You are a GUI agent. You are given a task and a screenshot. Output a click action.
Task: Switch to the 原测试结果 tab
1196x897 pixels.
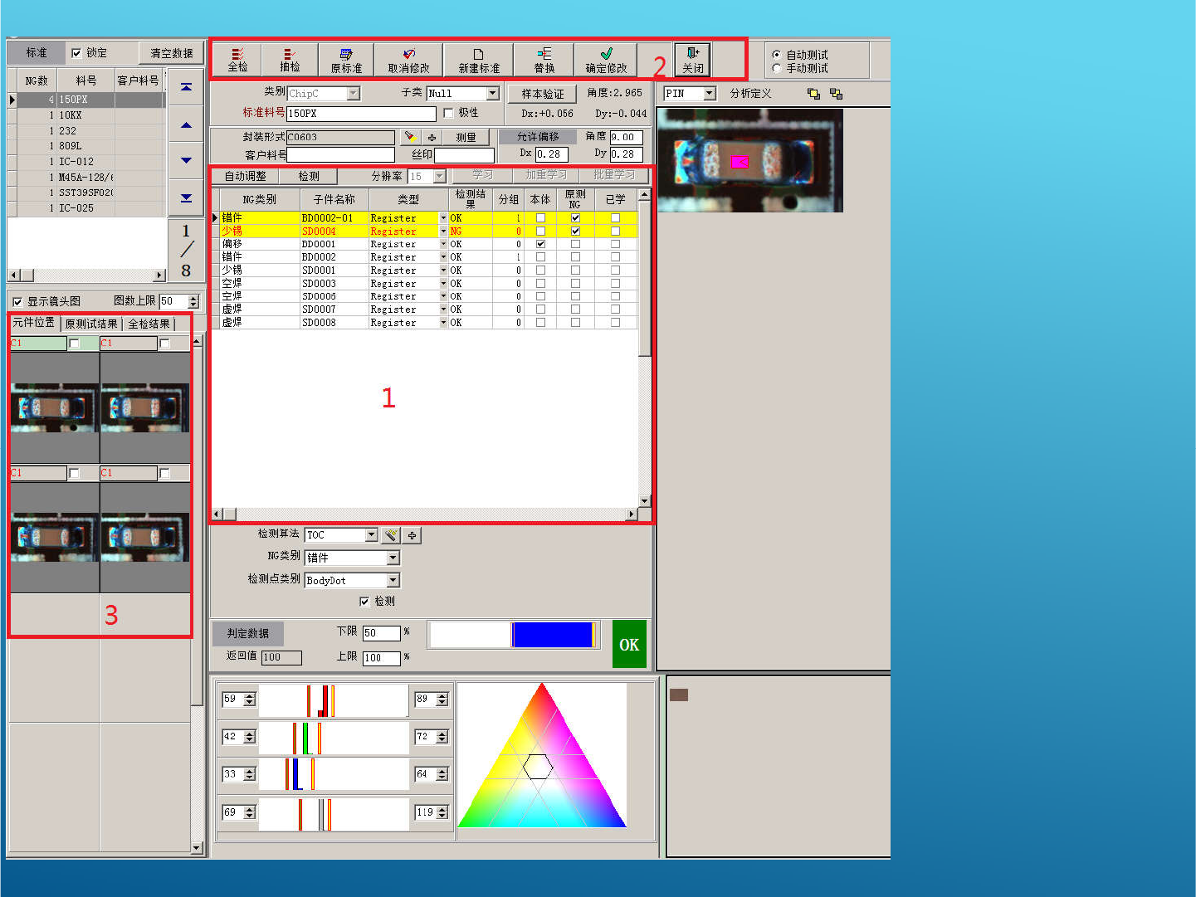click(91, 324)
